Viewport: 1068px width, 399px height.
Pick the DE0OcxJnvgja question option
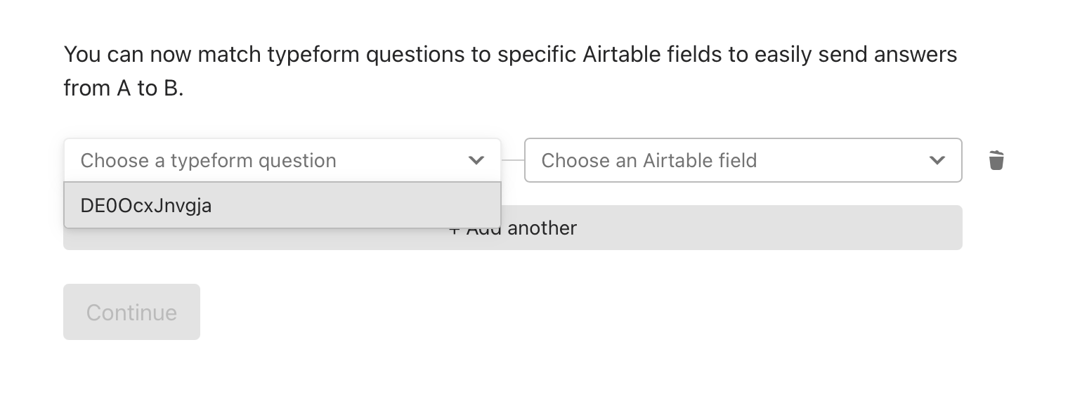(x=282, y=205)
